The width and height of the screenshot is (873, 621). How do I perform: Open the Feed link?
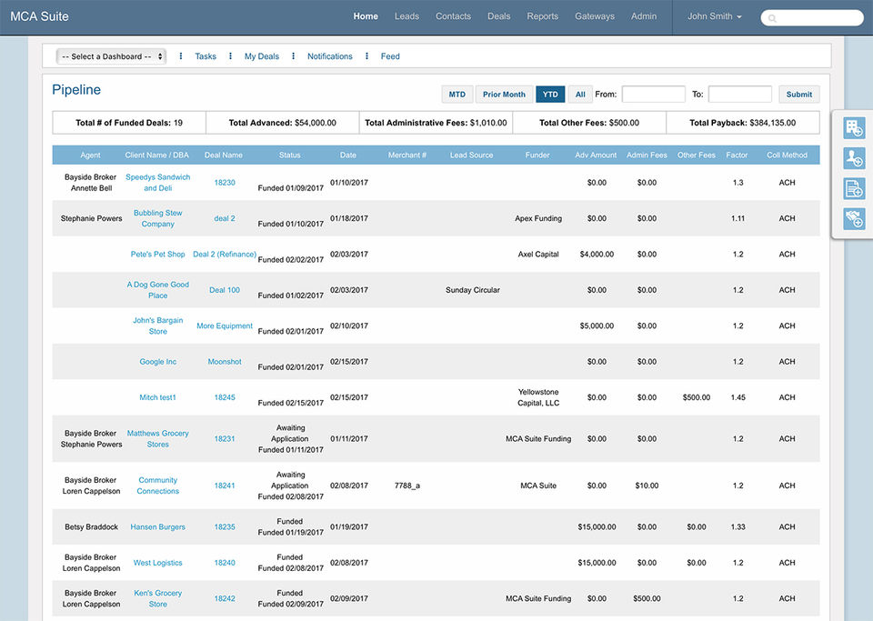pos(390,56)
